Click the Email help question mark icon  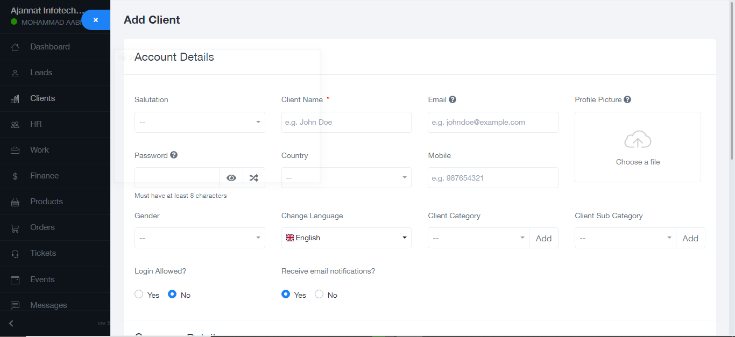click(x=453, y=99)
